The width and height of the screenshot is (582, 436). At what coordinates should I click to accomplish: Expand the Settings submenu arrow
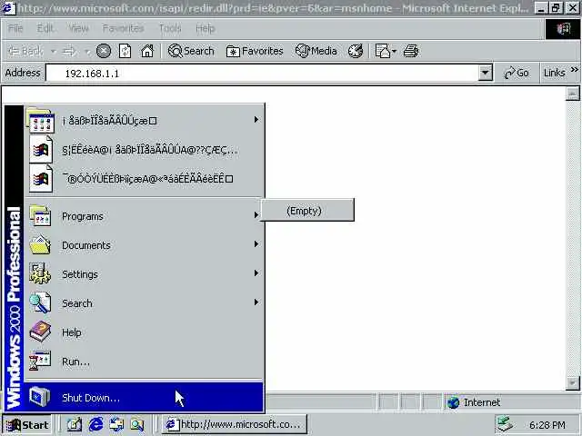(x=256, y=273)
